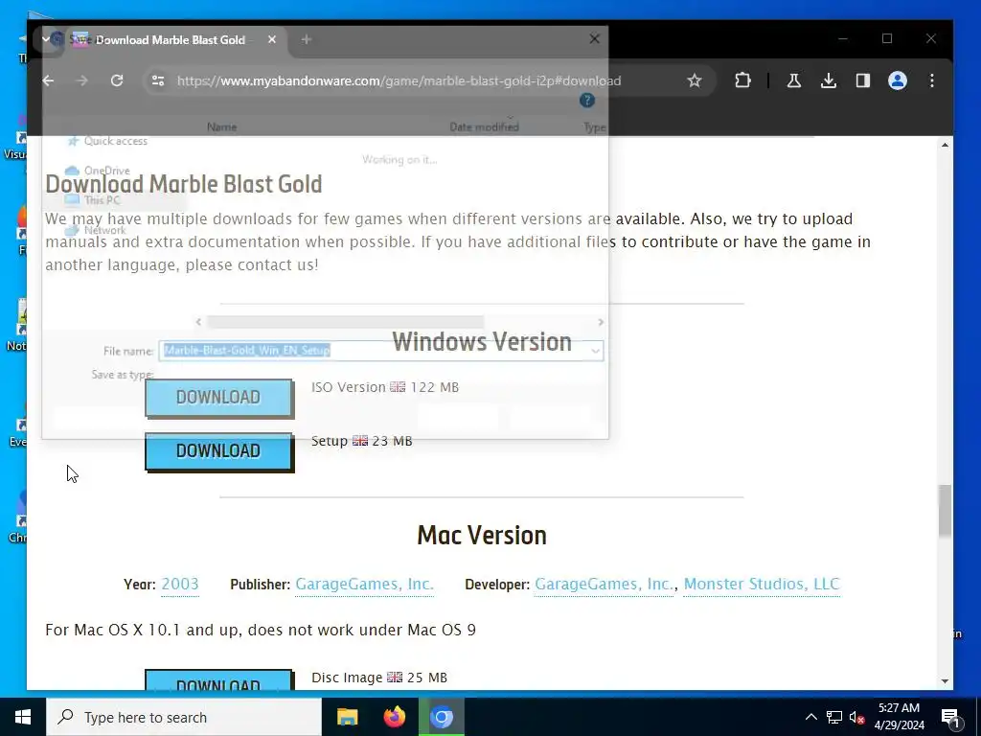Viewport: 981px width, 736px height.
Task: Open Monster Studios, LLC link
Action: point(762,584)
